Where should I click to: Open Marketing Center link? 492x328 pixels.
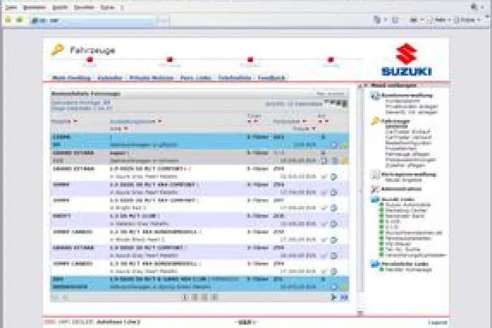coord(406,210)
